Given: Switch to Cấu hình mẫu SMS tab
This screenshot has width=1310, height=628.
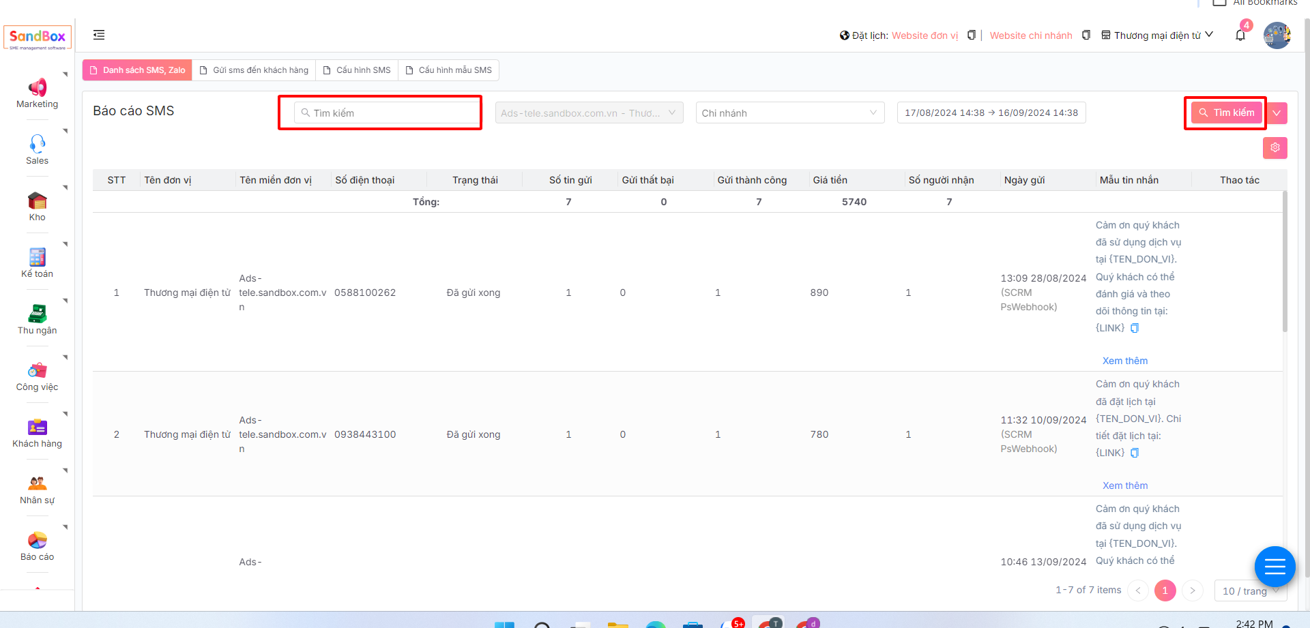Looking at the screenshot, I should (x=448, y=70).
